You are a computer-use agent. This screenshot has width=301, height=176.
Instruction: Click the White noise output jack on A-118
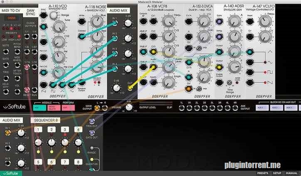tap(82, 21)
